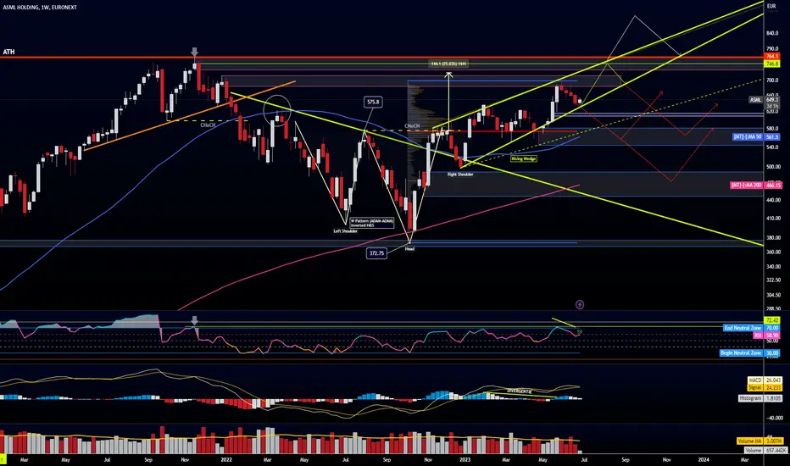The width and height of the screenshot is (790, 466).
Task: Click the W Pattern Inverted H&S note
Action: click(372, 223)
